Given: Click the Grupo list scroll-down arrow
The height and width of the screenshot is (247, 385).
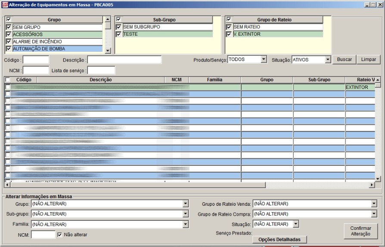Looking at the screenshot, I should click(108, 51).
